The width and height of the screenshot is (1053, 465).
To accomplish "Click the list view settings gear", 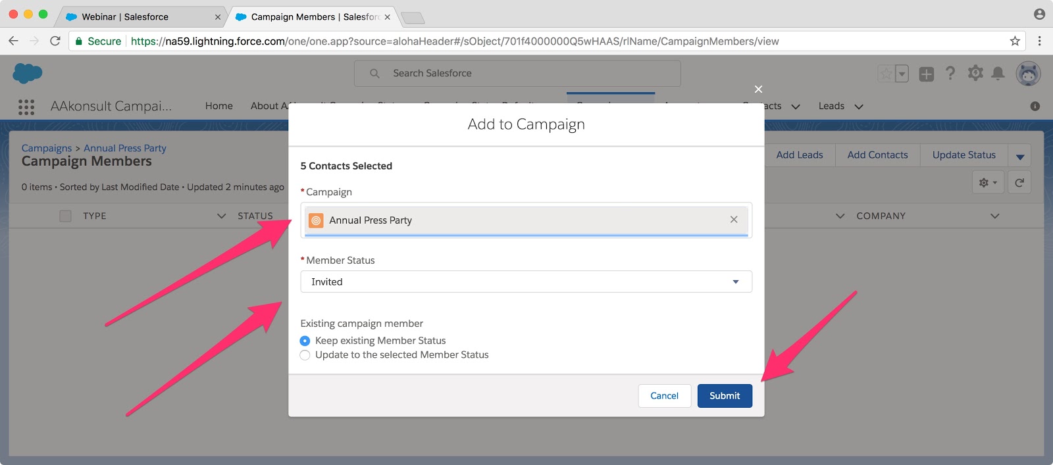I will click(988, 182).
